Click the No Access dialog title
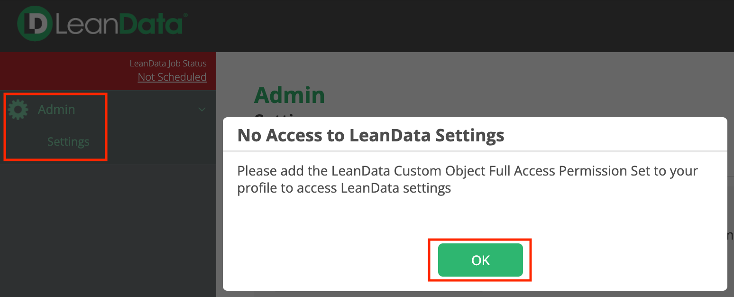734x297 pixels. pos(370,135)
